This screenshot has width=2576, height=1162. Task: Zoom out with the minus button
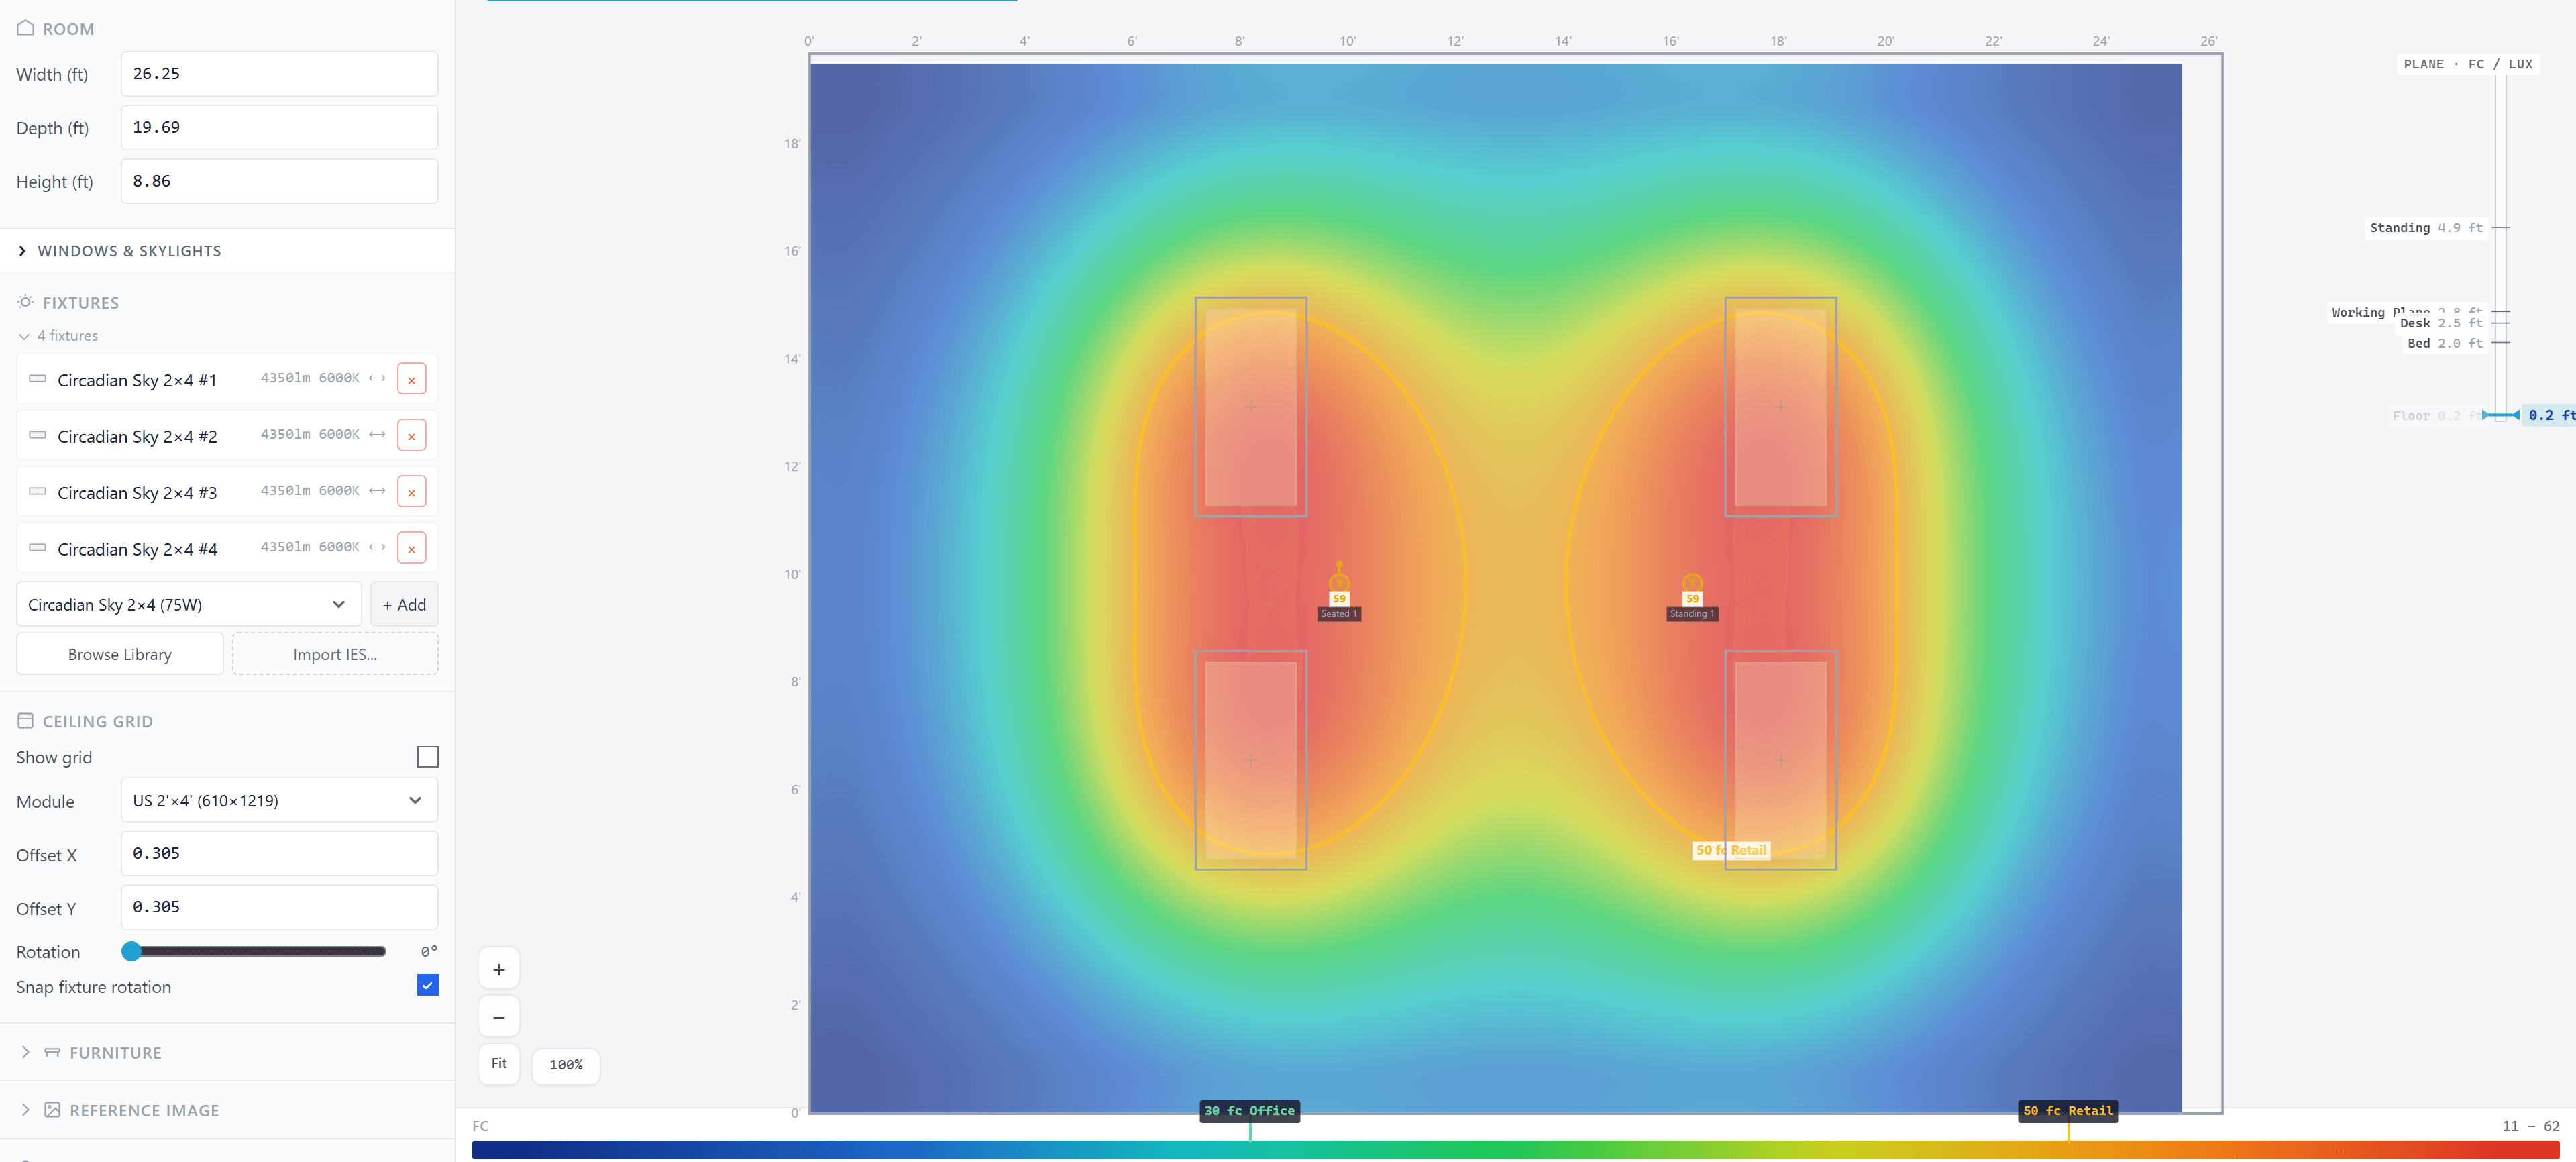coord(499,1017)
